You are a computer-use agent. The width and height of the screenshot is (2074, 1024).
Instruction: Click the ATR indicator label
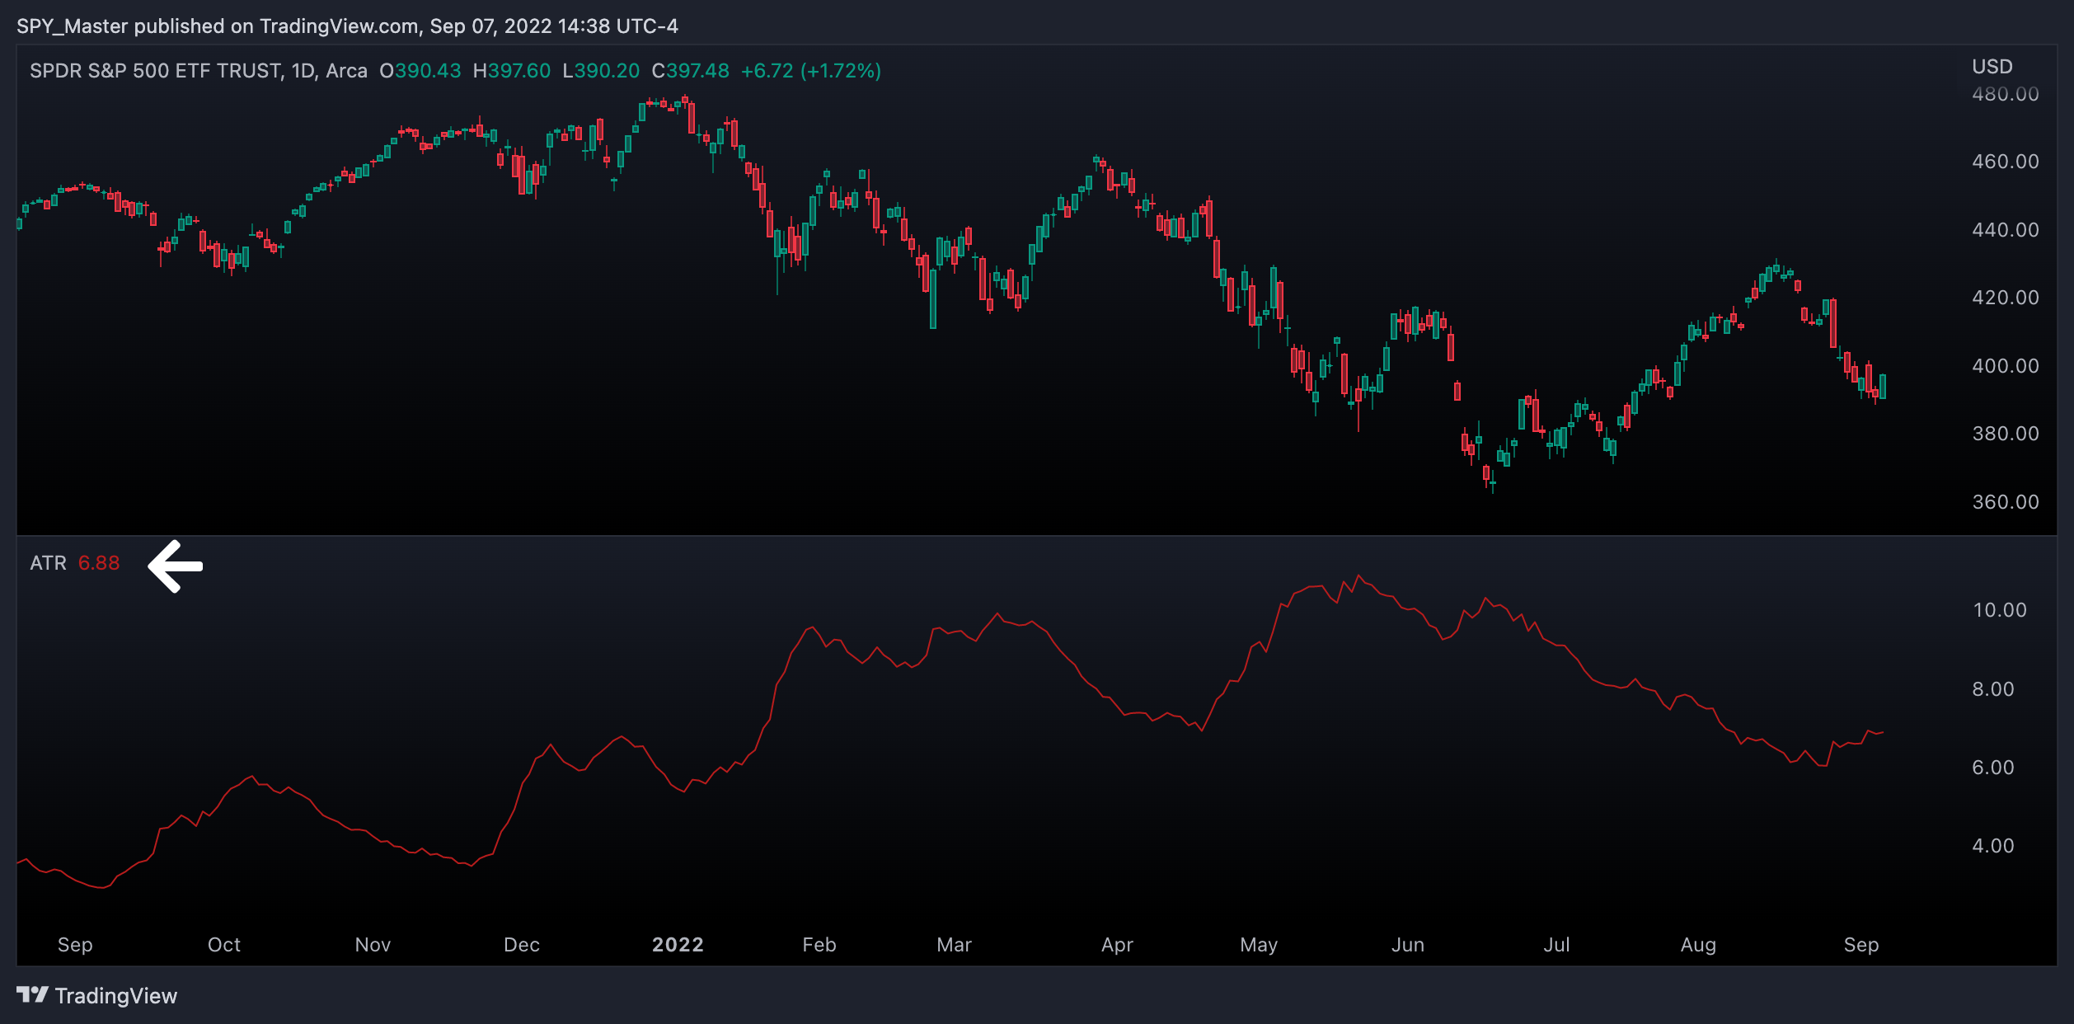(x=48, y=563)
